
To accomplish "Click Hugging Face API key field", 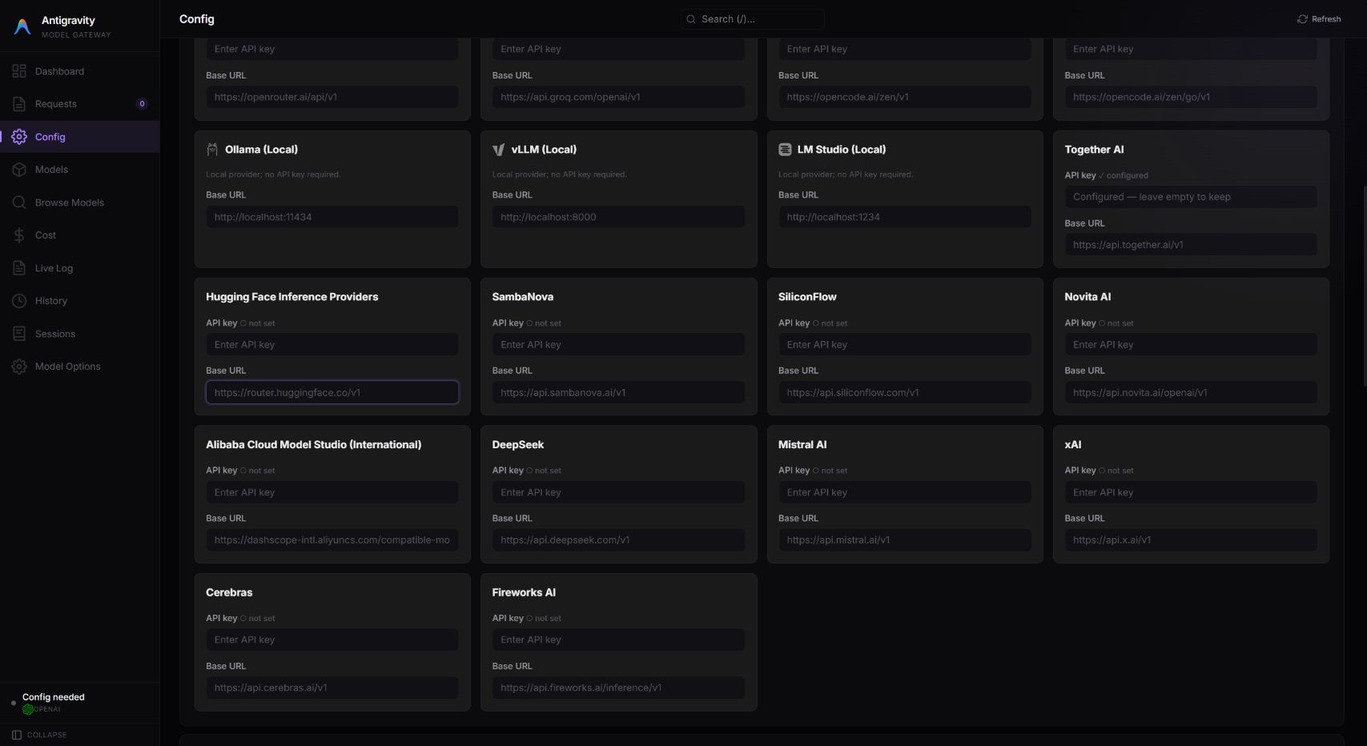I will (x=332, y=345).
